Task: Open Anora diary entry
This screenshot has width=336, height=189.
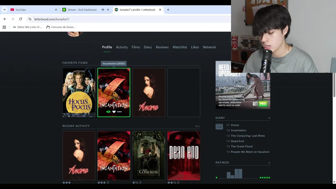Action: (x=235, y=125)
